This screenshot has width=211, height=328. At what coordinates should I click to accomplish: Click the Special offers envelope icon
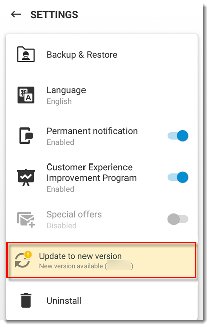[x=26, y=220]
